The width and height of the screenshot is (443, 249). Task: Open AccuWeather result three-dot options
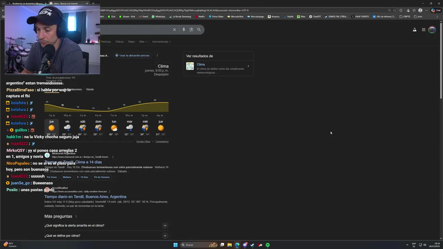(109, 192)
